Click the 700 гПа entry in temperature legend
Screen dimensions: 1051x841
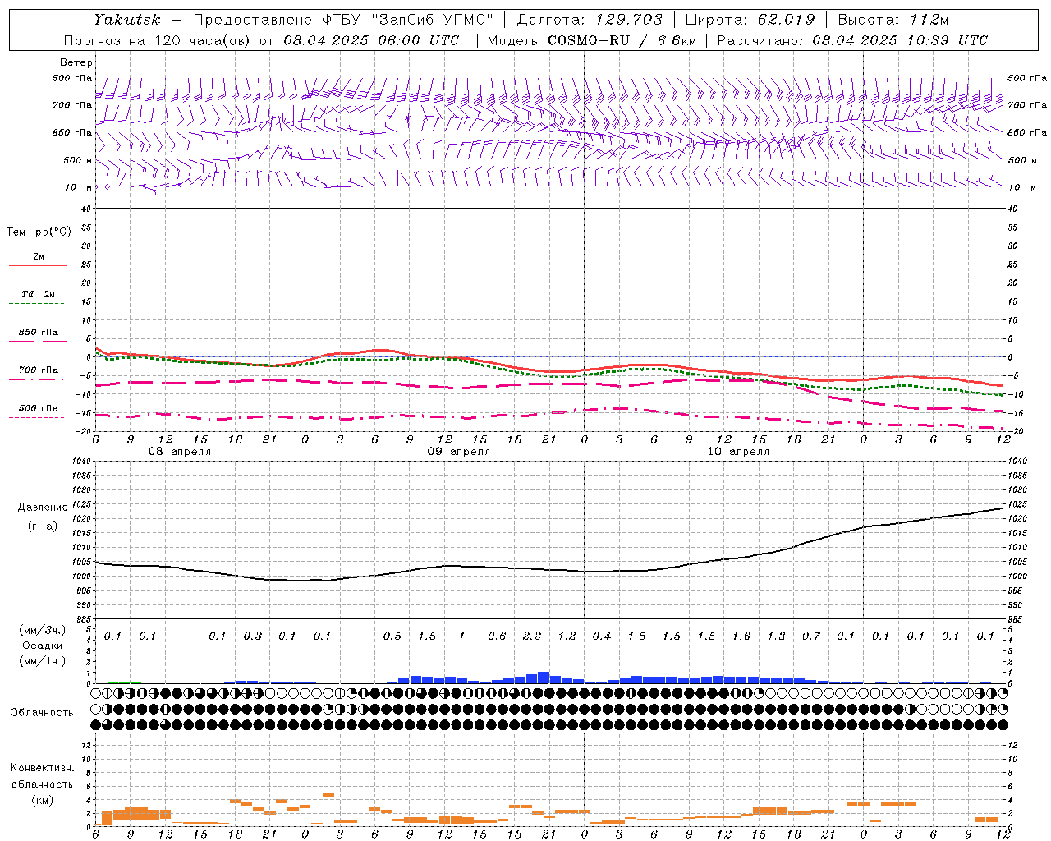coord(39,370)
